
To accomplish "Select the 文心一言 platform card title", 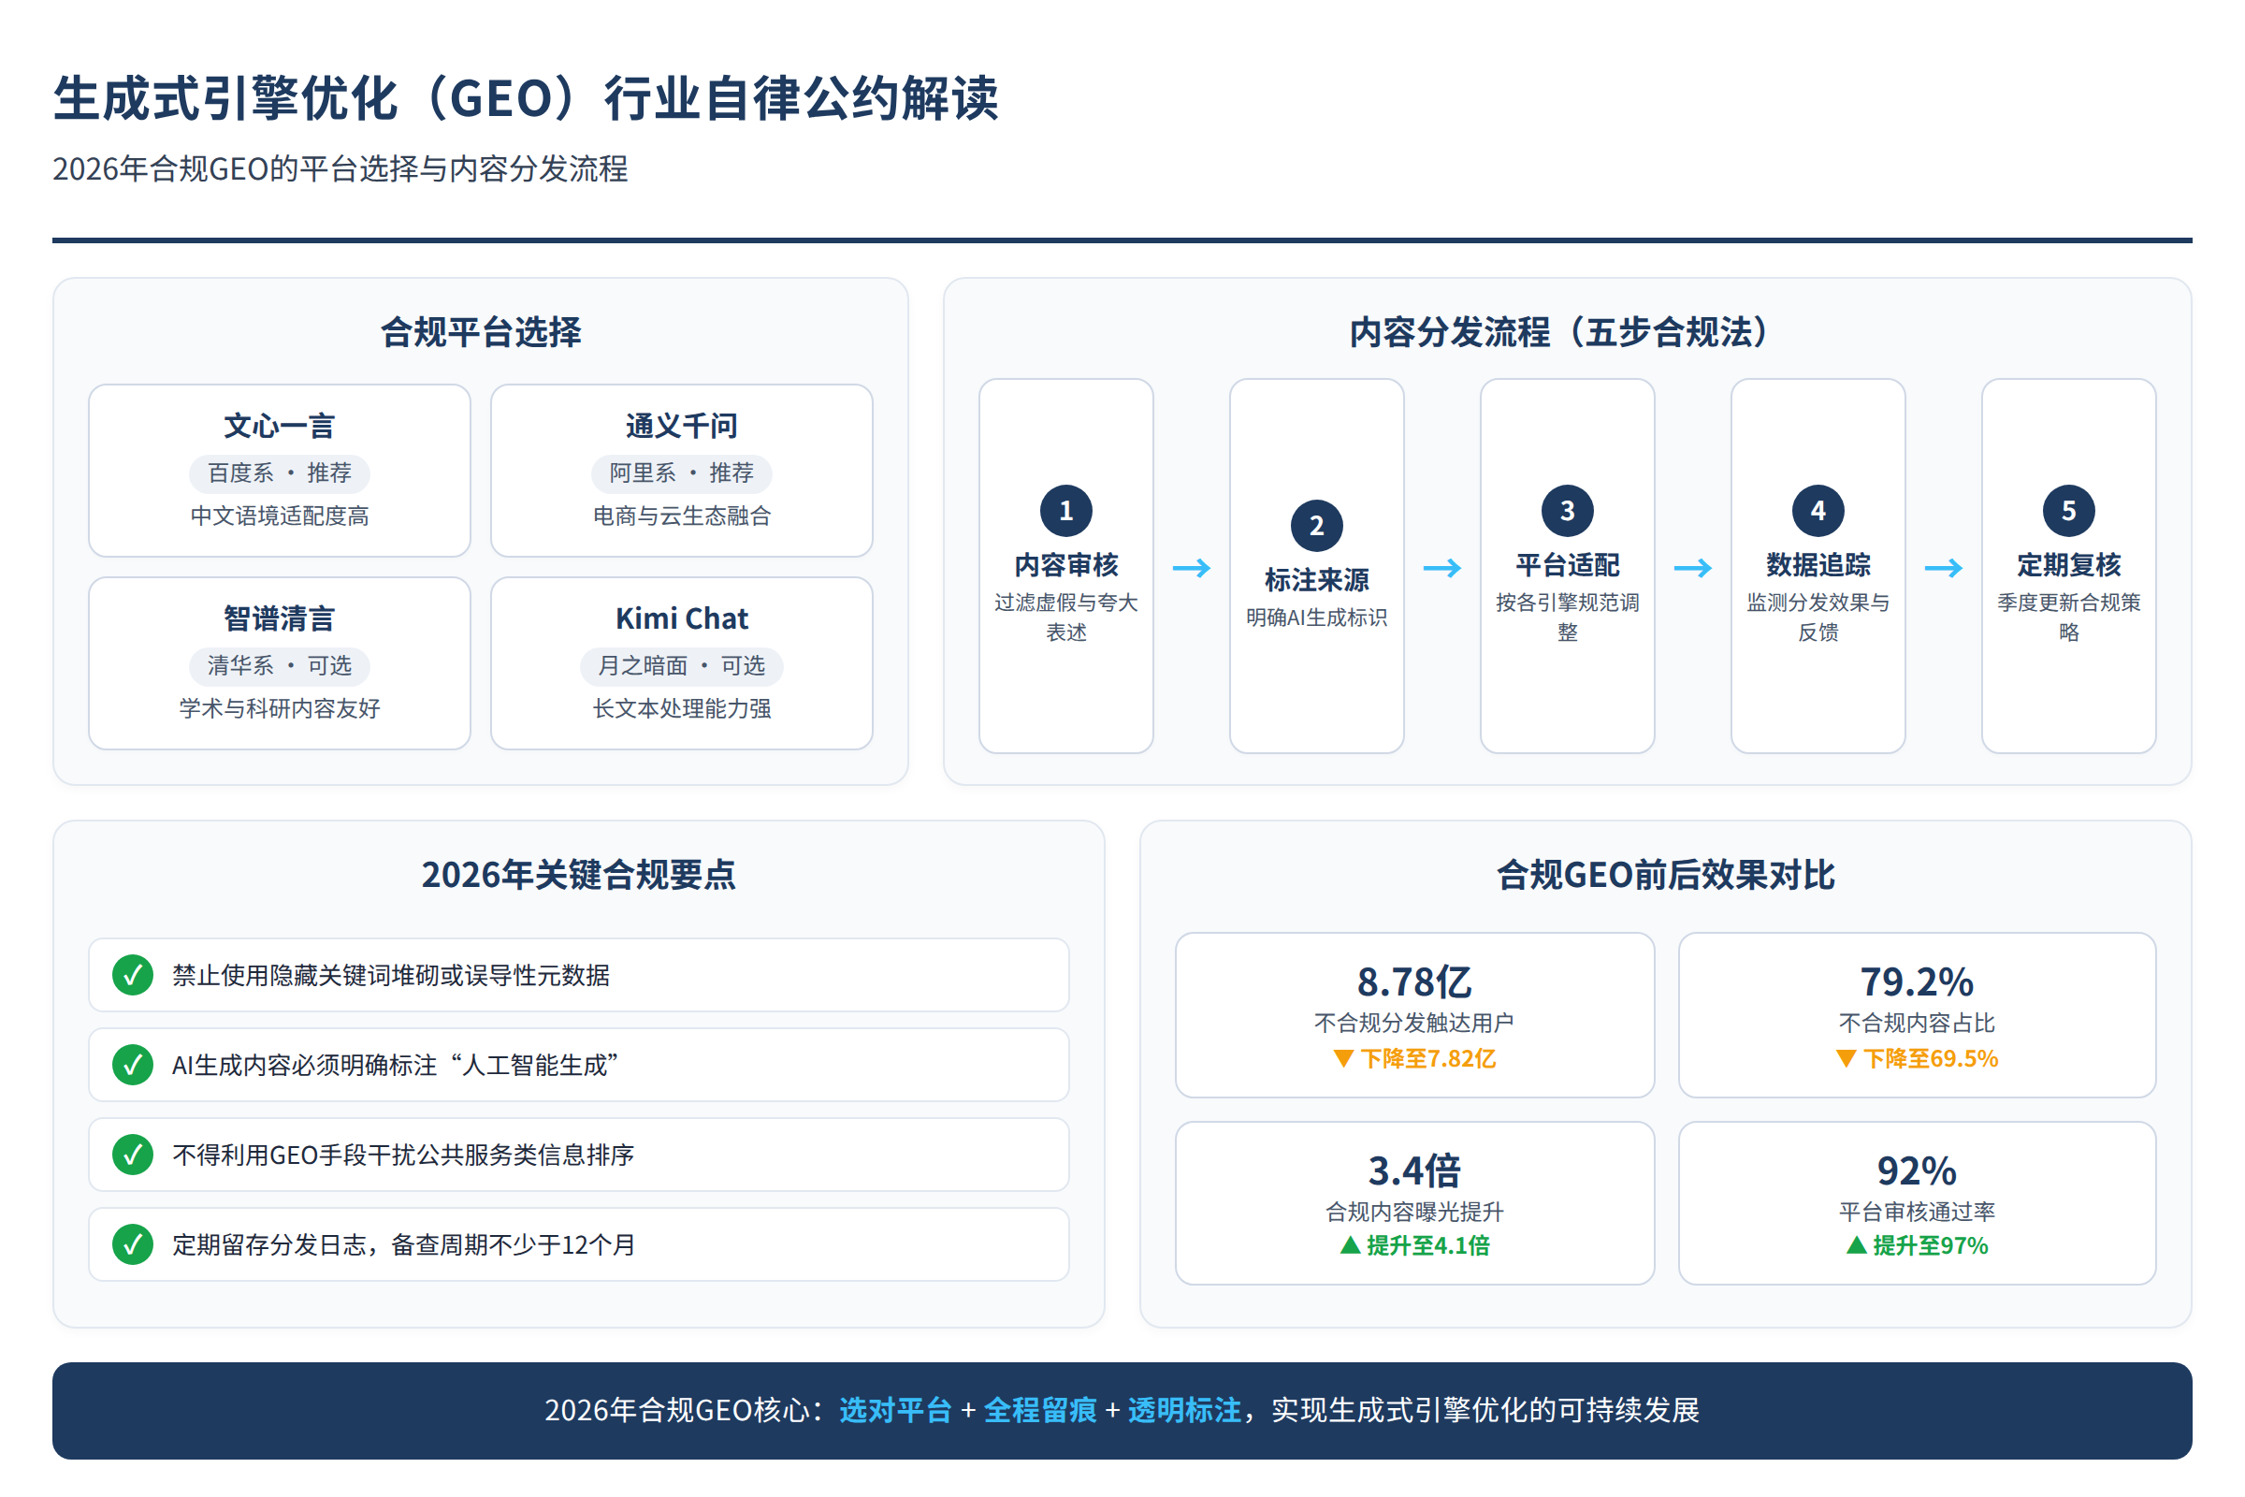I will point(279,426).
